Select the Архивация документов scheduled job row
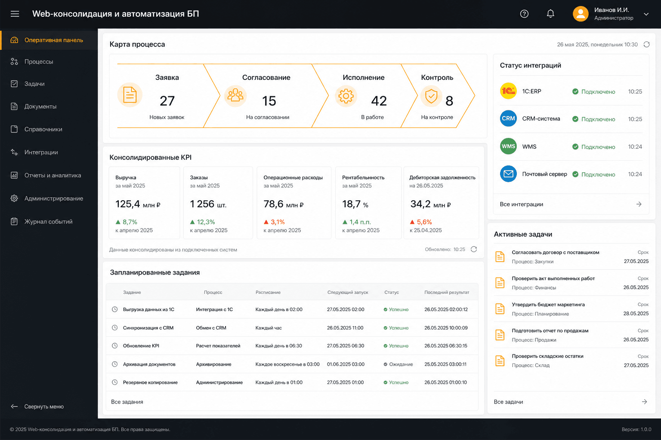The width and height of the screenshot is (661, 440). [292, 364]
